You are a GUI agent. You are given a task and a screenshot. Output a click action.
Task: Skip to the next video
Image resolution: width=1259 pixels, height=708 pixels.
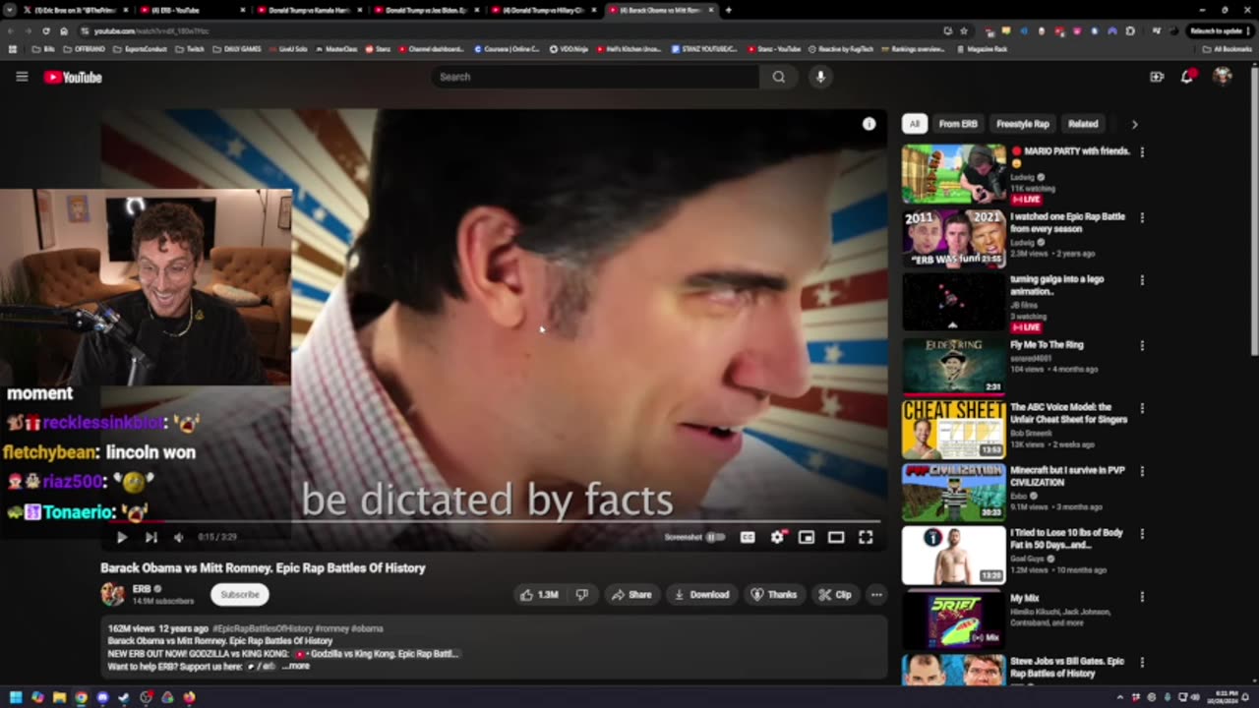tap(150, 537)
